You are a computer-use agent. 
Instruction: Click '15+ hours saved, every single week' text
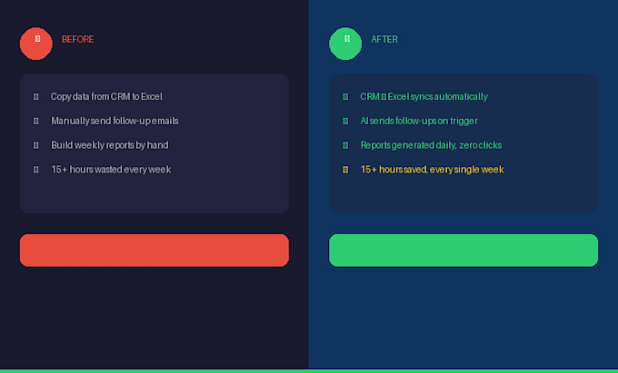pyautogui.click(x=432, y=170)
